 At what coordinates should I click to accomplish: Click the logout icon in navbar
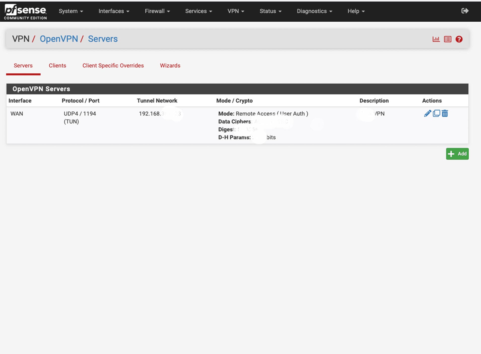pos(465,11)
